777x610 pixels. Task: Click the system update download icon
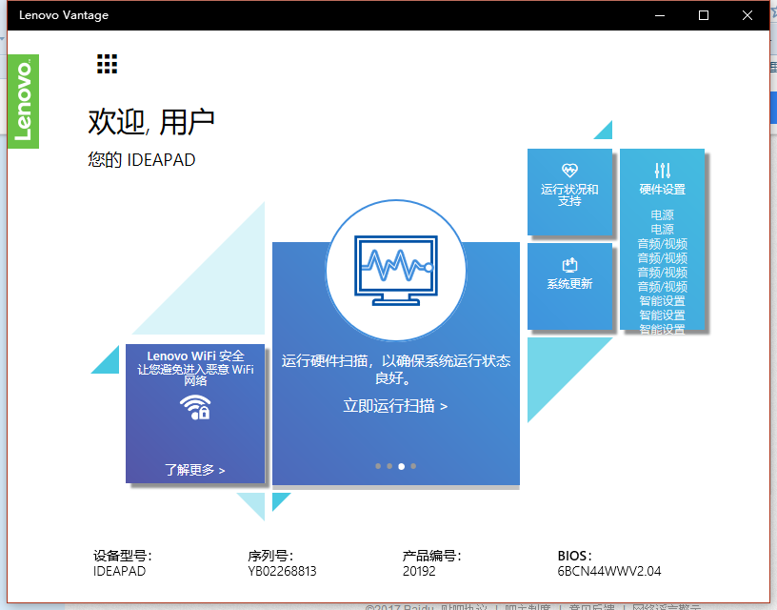569,265
